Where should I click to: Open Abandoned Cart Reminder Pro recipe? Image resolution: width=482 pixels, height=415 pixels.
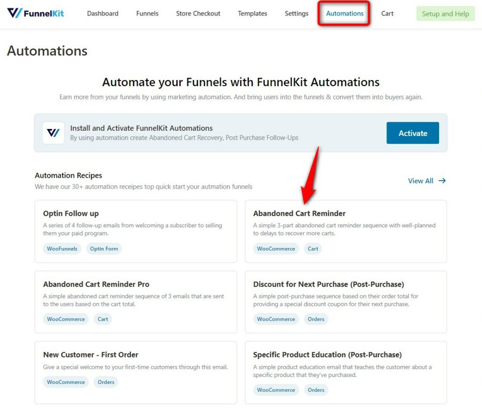pyautogui.click(x=136, y=302)
